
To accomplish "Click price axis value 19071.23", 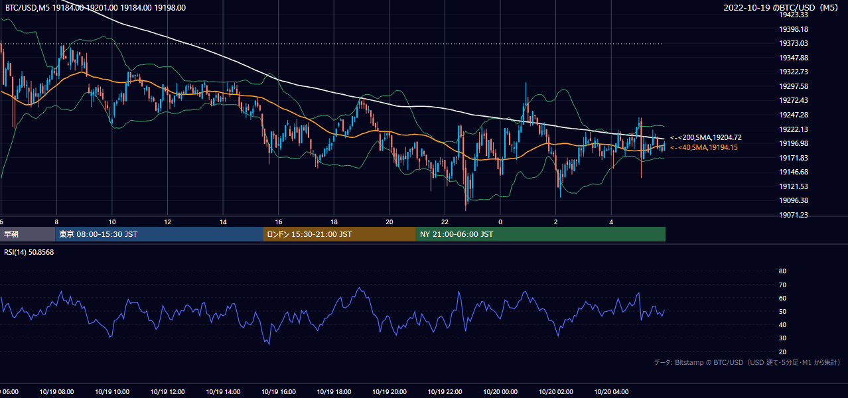I will point(793,215).
